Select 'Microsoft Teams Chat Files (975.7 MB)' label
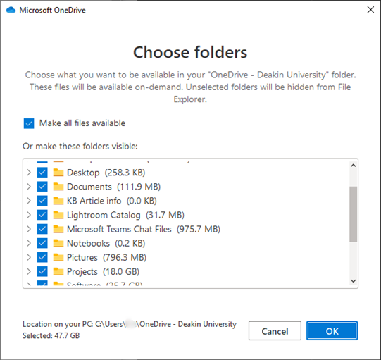Viewport: 381px width, 360px height. pos(144,229)
